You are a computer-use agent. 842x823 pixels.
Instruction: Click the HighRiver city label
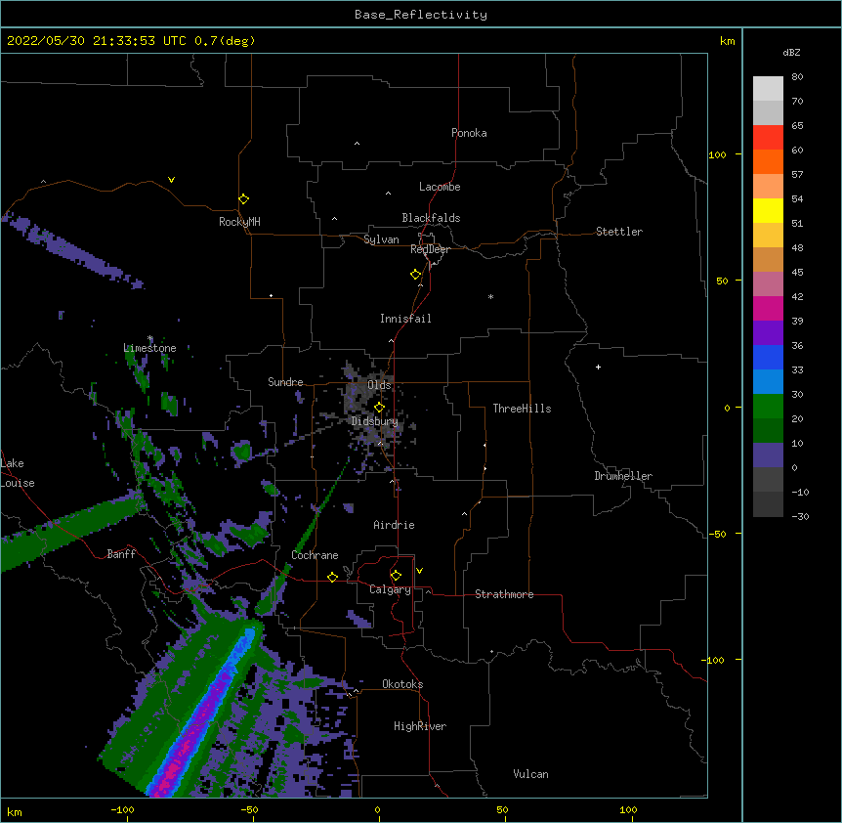click(x=420, y=726)
